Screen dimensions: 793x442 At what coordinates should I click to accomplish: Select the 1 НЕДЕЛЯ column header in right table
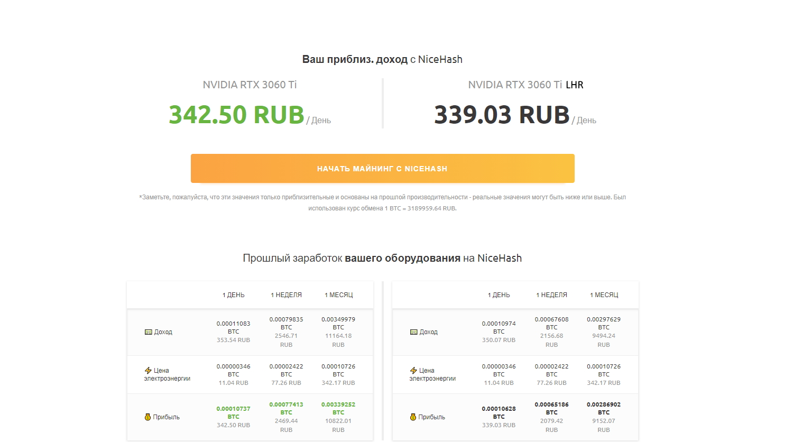click(551, 295)
